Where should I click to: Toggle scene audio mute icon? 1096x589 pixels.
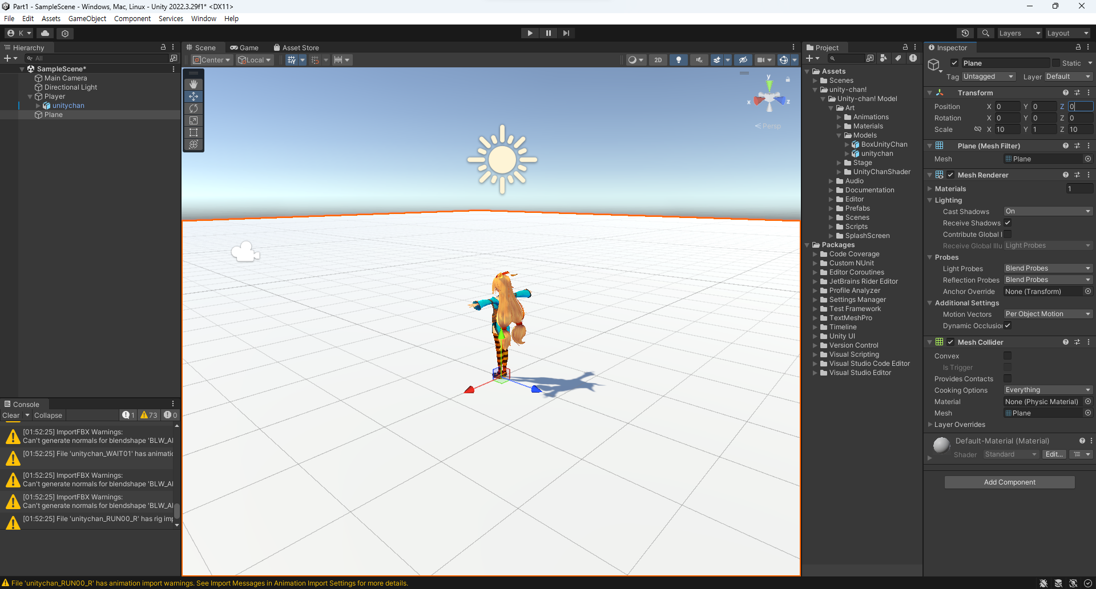click(699, 60)
